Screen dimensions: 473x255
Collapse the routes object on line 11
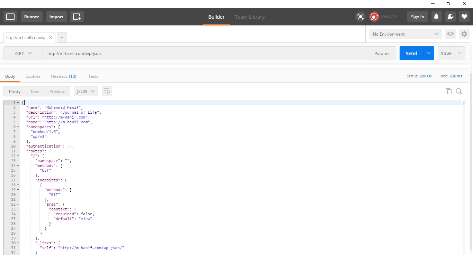click(18, 151)
